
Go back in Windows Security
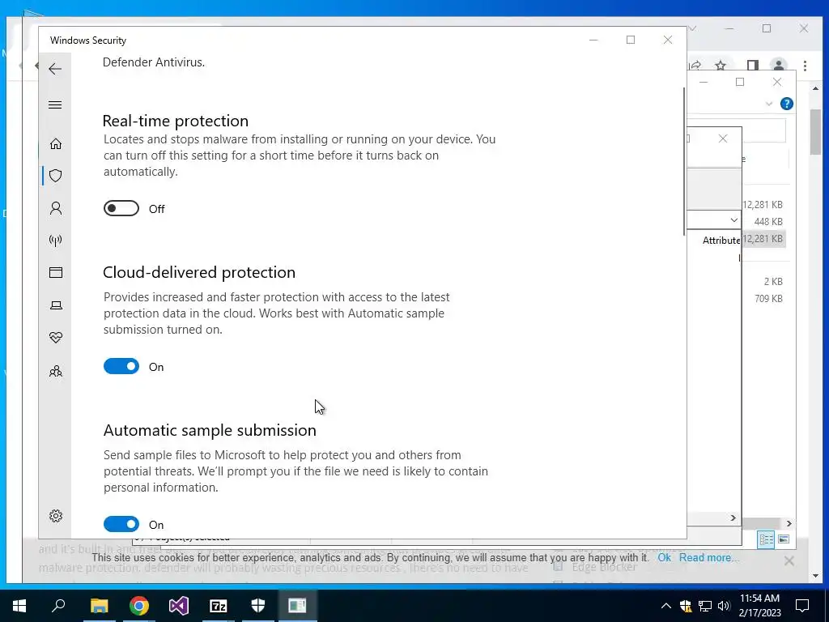tap(55, 69)
